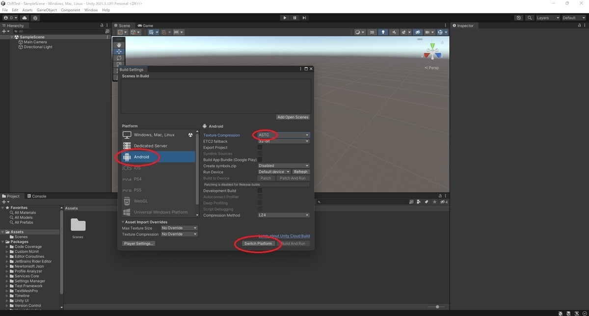Click the auto-generate lighting status icon
589x316 pixels.
click(576, 313)
